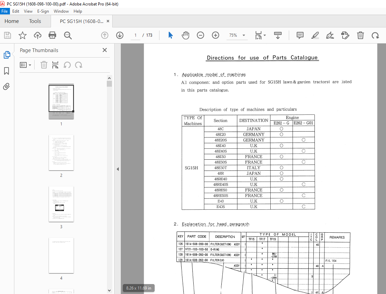Open the Find text search tool
The image size is (386, 294).
[68, 35]
